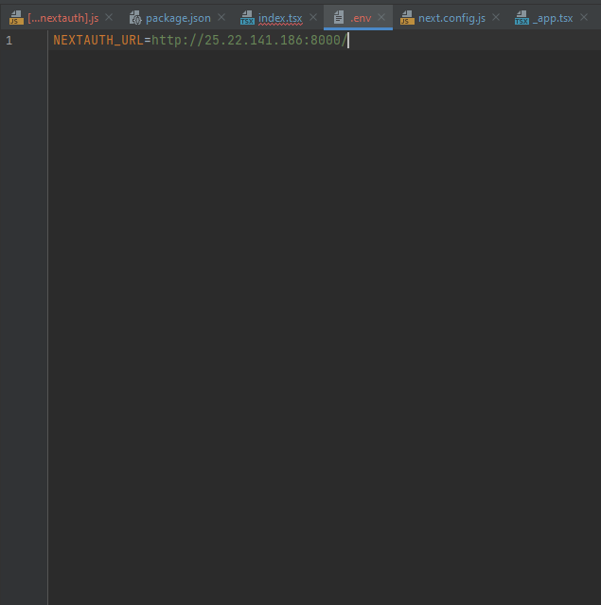Open the next.config.js tab
Image resolution: width=601 pixels, height=605 pixels.
point(451,18)
